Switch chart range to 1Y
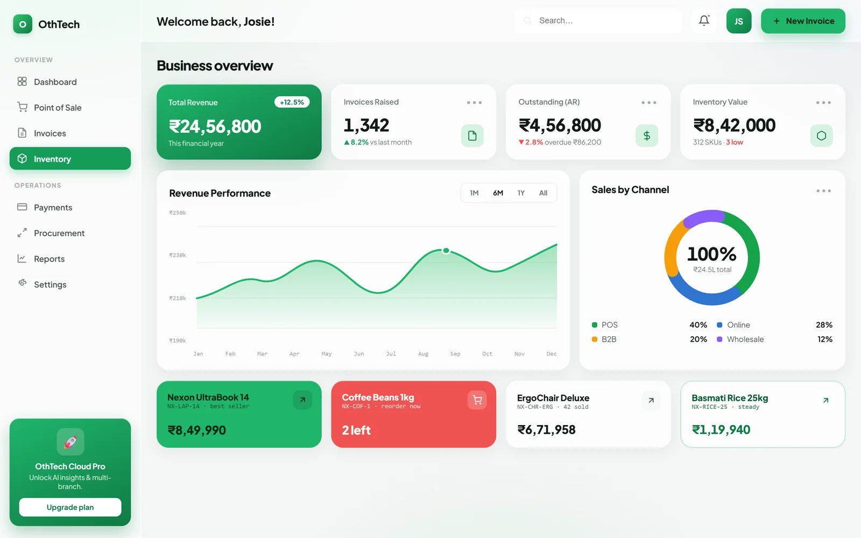 pyautogui.click(x=521, y=193)
